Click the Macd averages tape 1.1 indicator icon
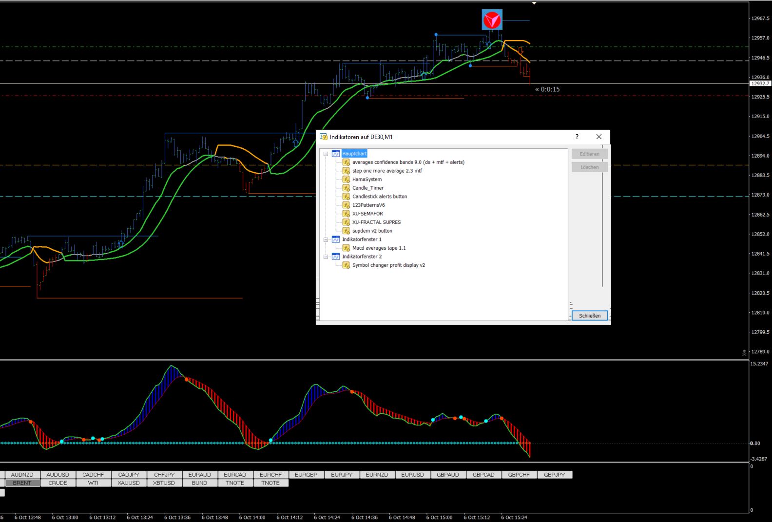This screenshot has width=772, height=522. [346, 248]
